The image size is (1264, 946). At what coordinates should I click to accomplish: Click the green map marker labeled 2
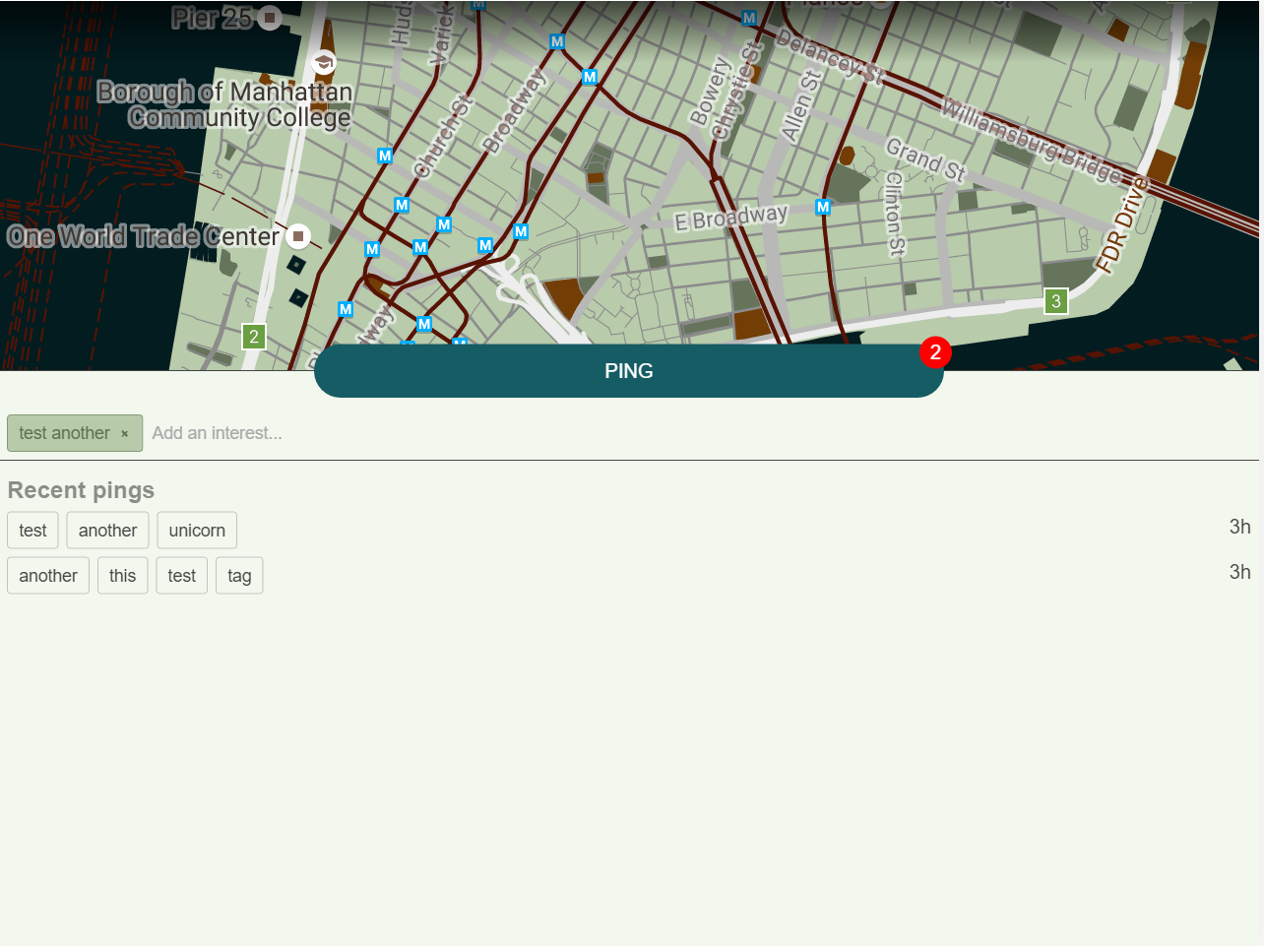point(254,337)
